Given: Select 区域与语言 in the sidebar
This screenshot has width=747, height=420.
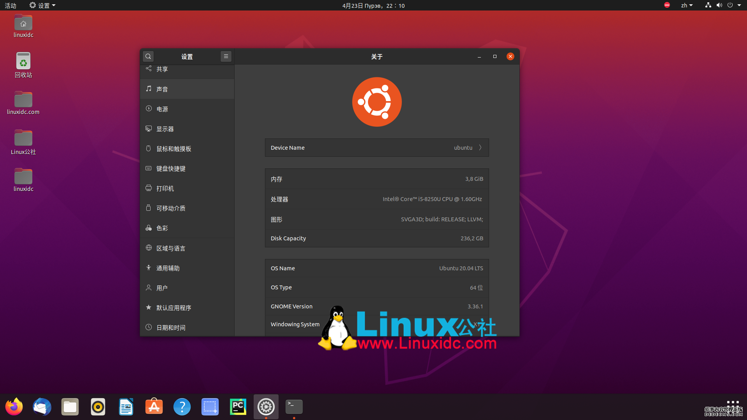Looking at the screenshot, I should (x=187, y=248).
